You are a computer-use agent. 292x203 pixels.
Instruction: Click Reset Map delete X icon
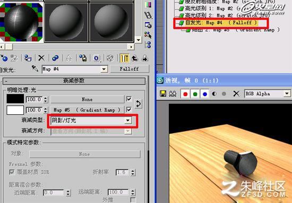[41, 58]
